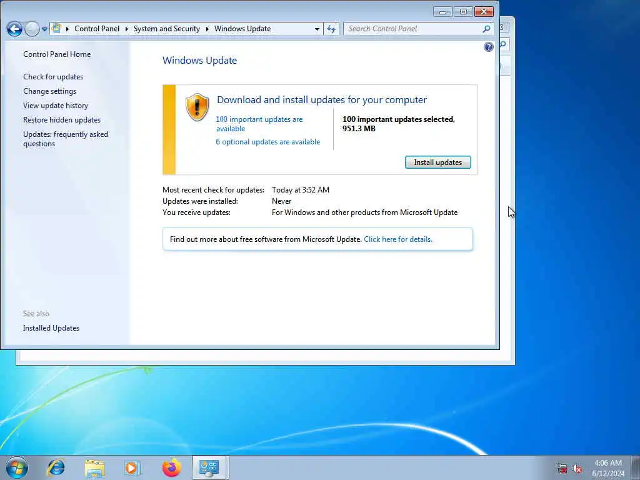Open Help with the blue question mark
Image resolution: width=640 pixels, height=480 pixels.
[488, 47]
